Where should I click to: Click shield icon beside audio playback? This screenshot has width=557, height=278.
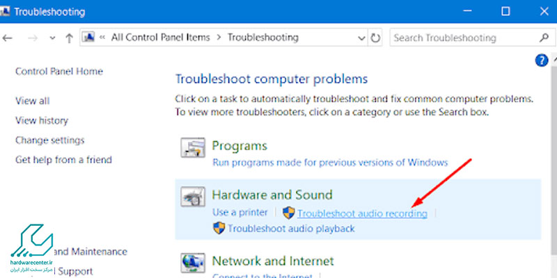pyautogui.click(x=219, y=228)
